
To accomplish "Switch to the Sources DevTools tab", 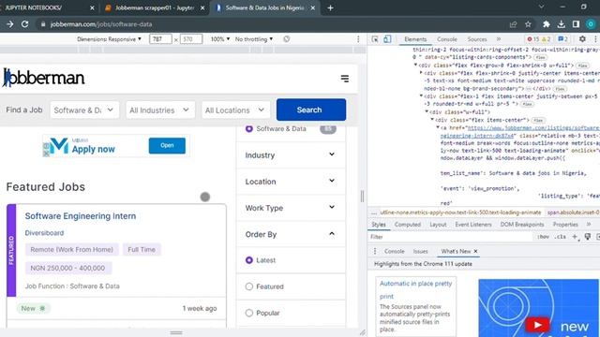I will coord(477,39).
